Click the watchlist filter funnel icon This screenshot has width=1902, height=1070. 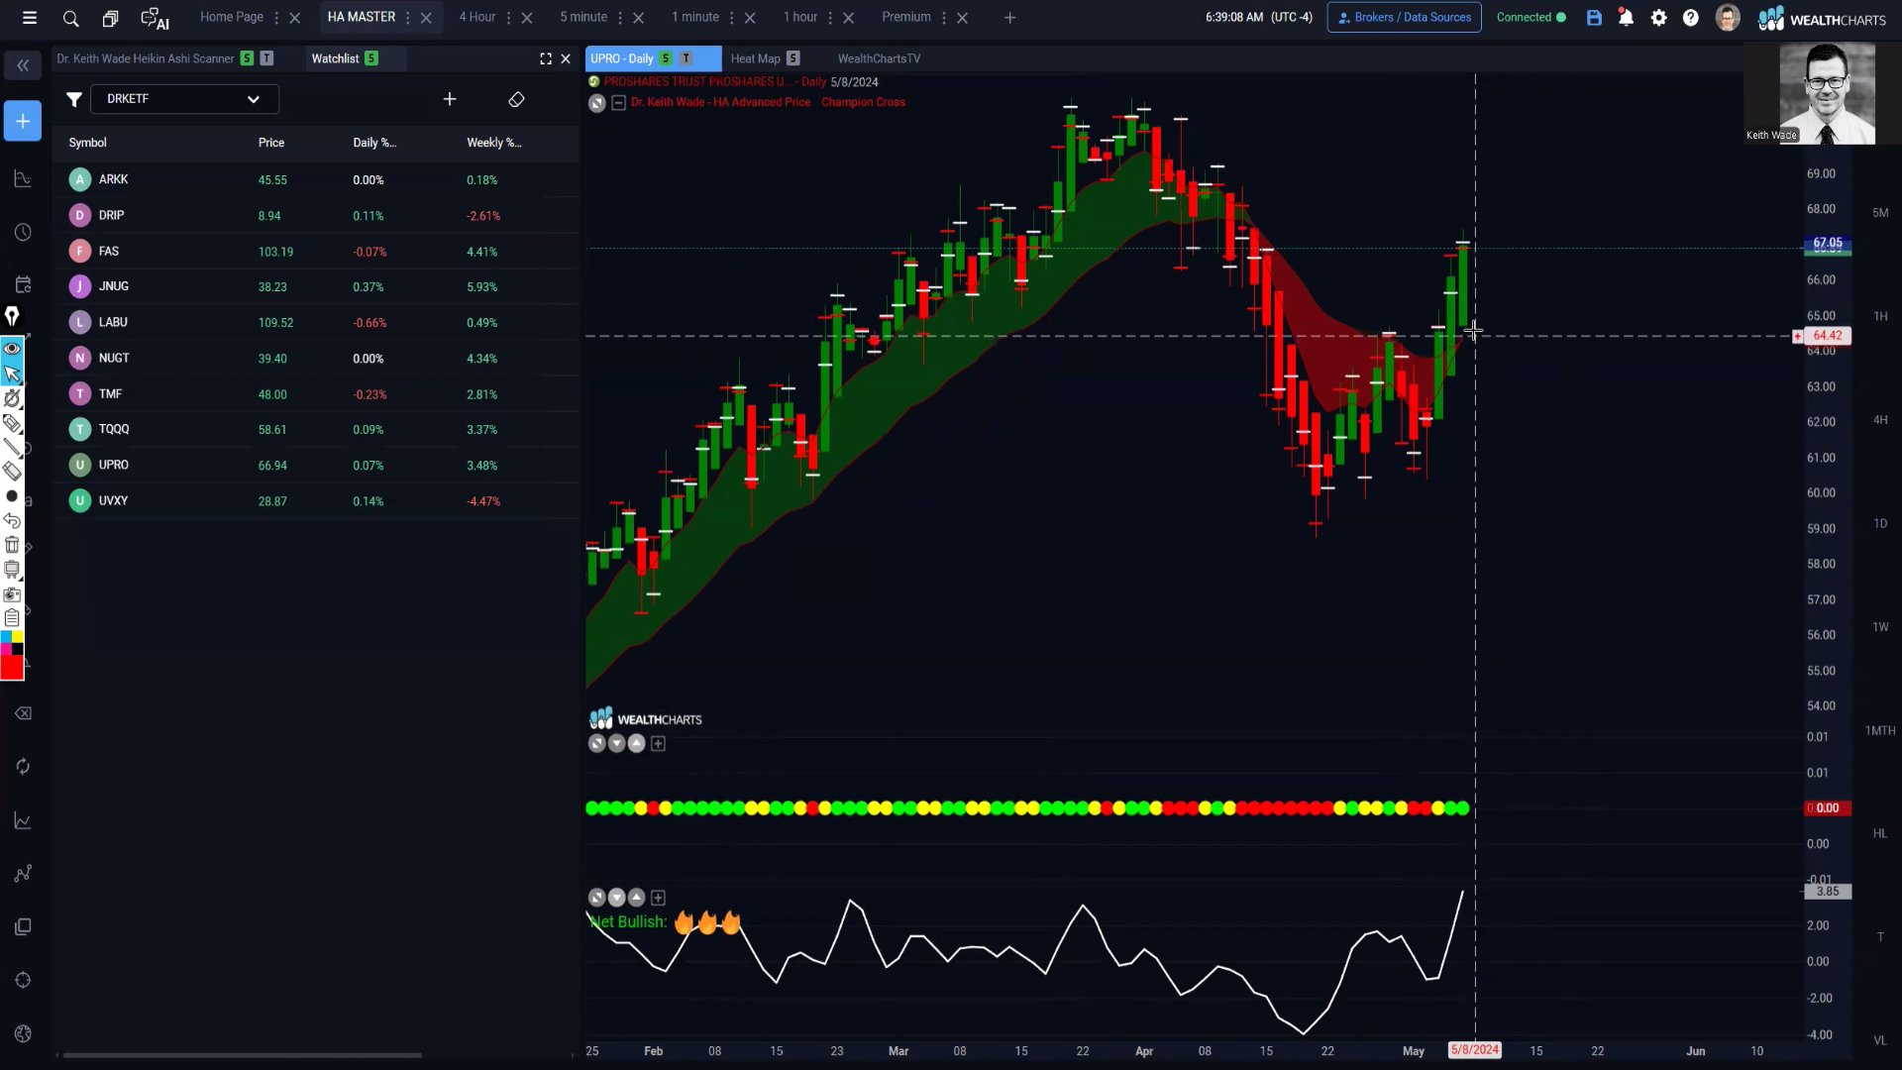(x=73, y=99)
